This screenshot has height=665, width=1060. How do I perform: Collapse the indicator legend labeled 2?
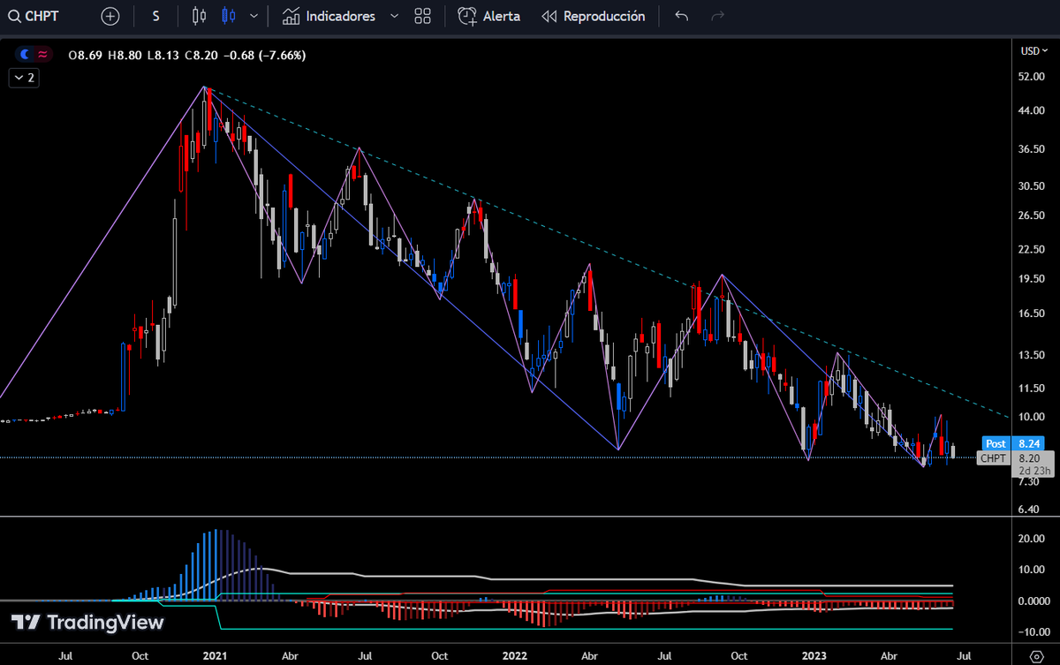pyautogui.click(x=24, y=78)
